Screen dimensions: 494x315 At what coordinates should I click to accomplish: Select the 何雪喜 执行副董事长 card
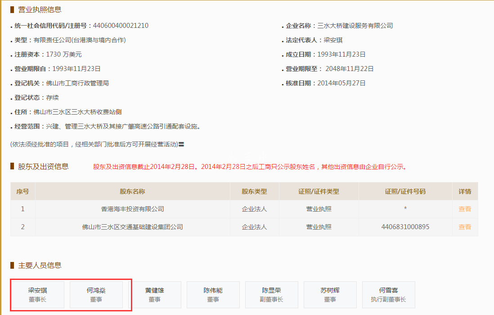[x=388, y=295]
